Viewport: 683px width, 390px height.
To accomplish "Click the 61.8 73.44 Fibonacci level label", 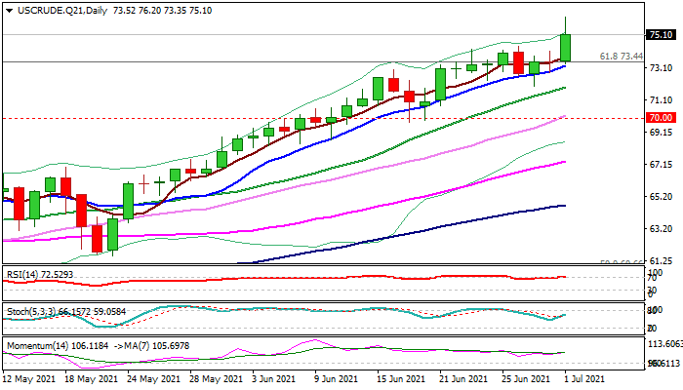I will click(x=622, y=57).
